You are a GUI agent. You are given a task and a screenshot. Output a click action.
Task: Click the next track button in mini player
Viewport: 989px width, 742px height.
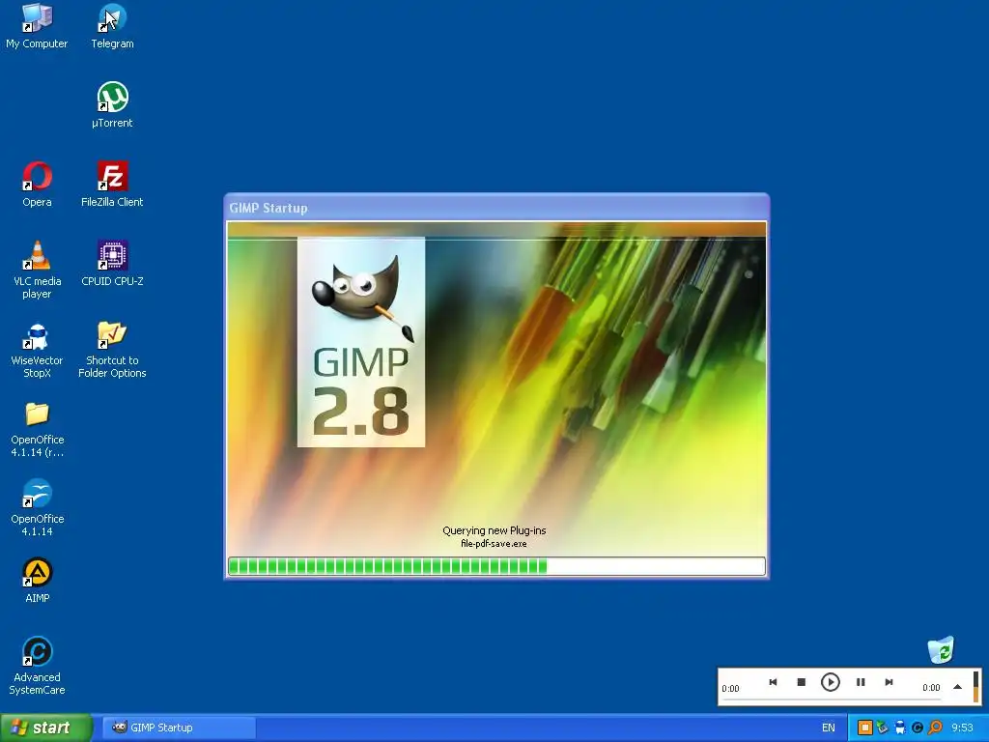[889, 682]
